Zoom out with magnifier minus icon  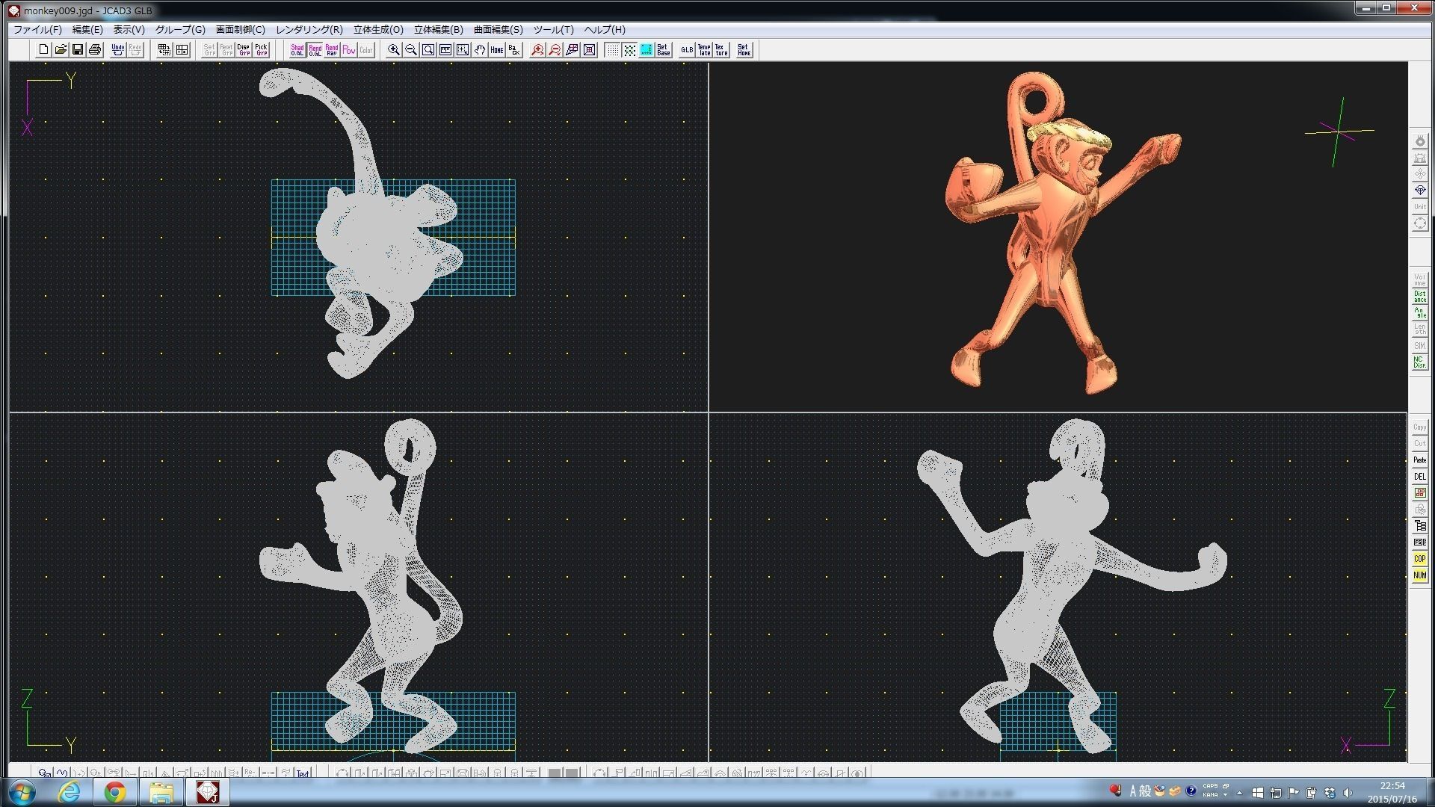coord(411,50)
